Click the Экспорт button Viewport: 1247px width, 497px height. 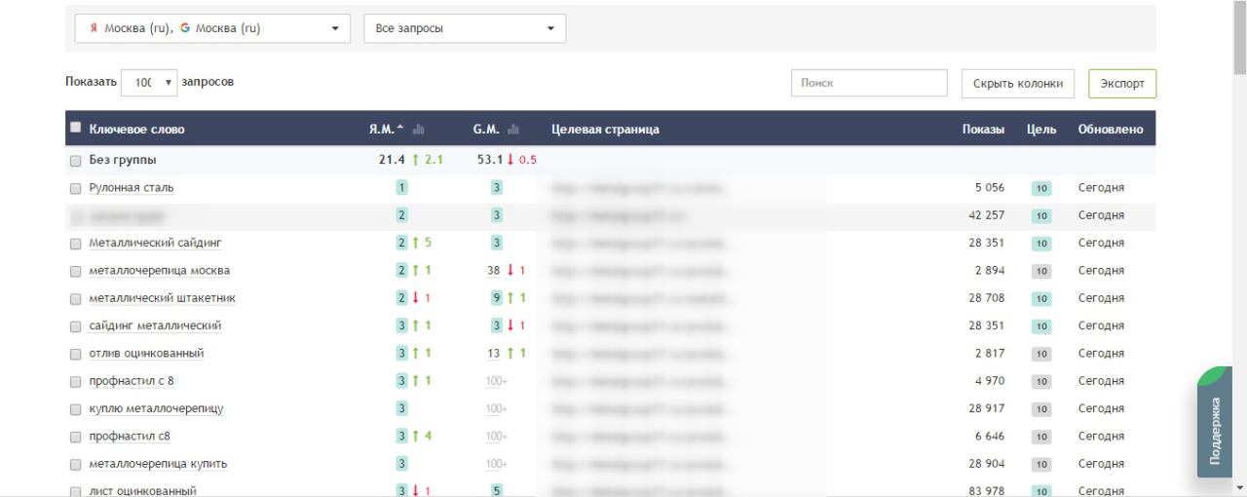(1122, 84)
